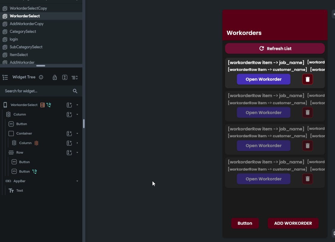This screenshot has width=335, height=242.
Task: Open the WorkorderSelectCopy page
Action: pyautogui.click(x=28, y=8)
